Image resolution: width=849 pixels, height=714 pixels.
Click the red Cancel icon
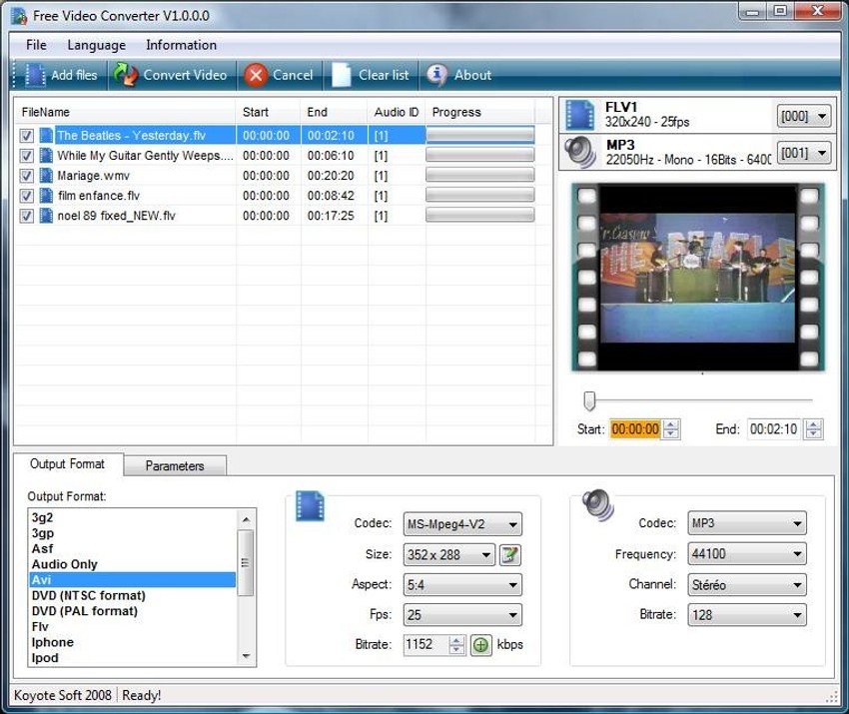[x=256, y=75]
